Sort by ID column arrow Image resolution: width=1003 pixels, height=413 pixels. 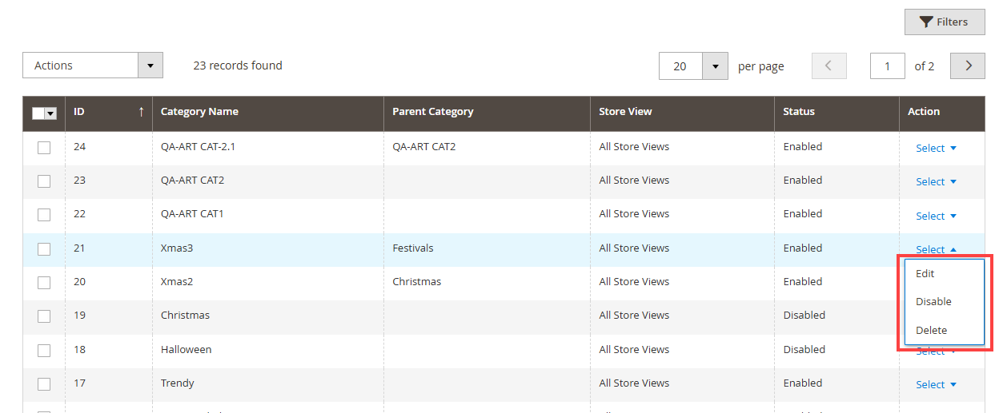click(x=141, y=112)
